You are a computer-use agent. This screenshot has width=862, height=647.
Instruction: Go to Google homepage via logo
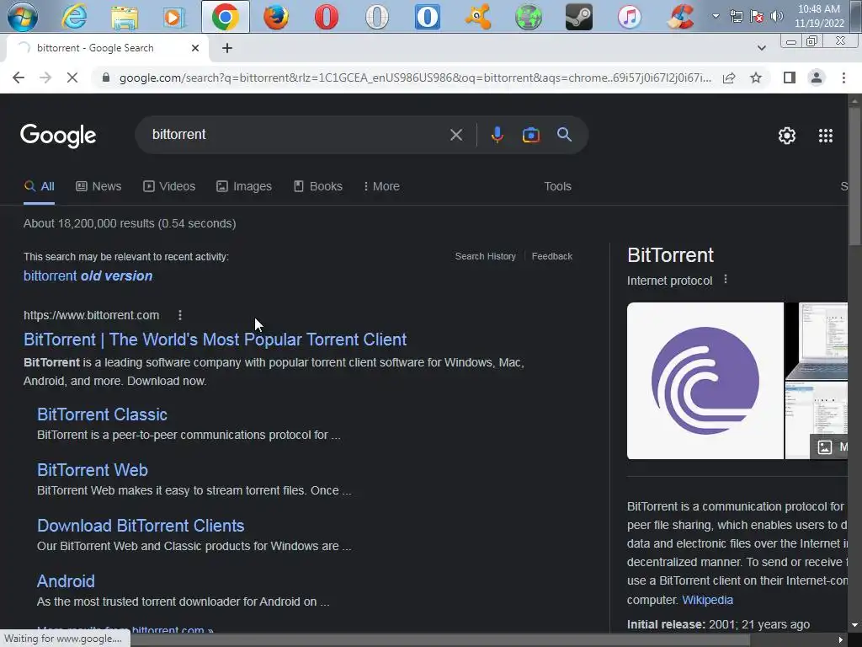pos(58,136)
